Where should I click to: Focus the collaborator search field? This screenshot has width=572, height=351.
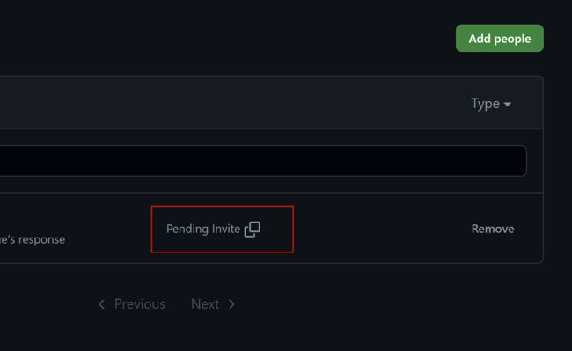[263, 161]
